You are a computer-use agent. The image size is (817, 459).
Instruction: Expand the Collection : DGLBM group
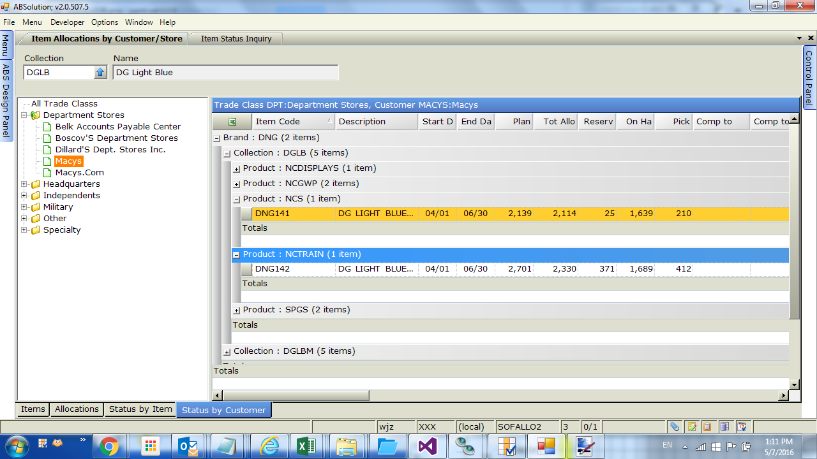[227, 352]
